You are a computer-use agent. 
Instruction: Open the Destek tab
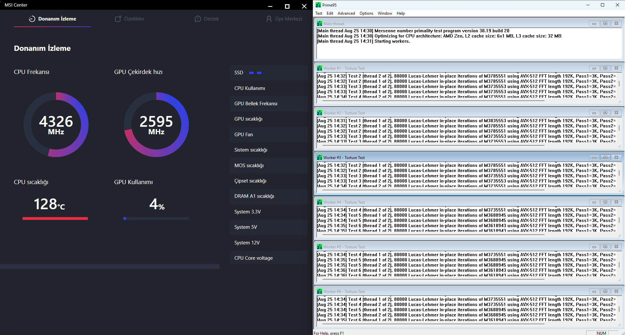coord(206,19)
